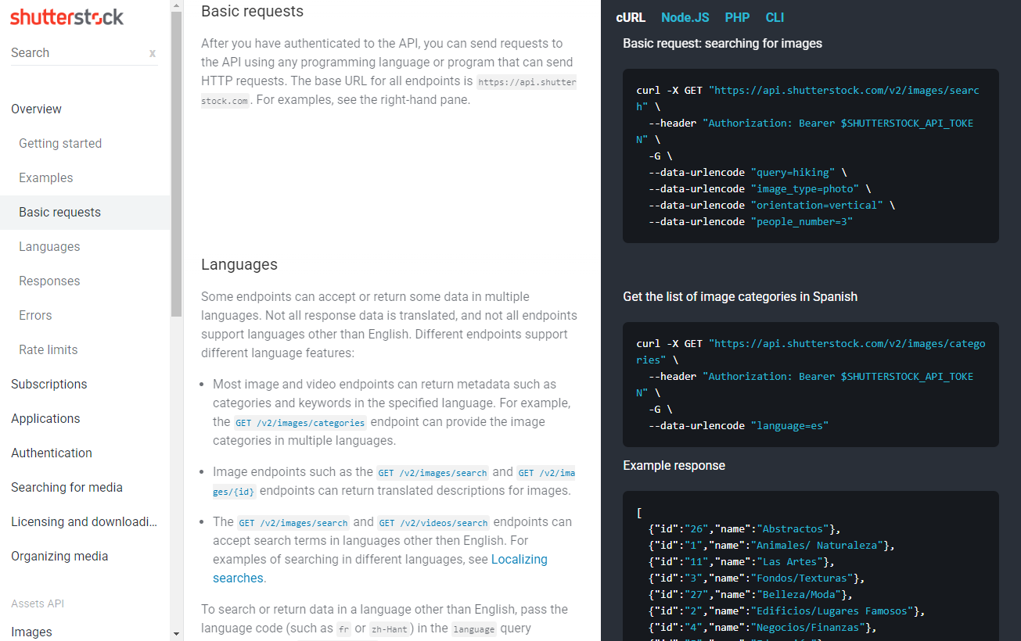Click the "language=es" code string
Screen dimensions: 1021x641
point(789,425)
